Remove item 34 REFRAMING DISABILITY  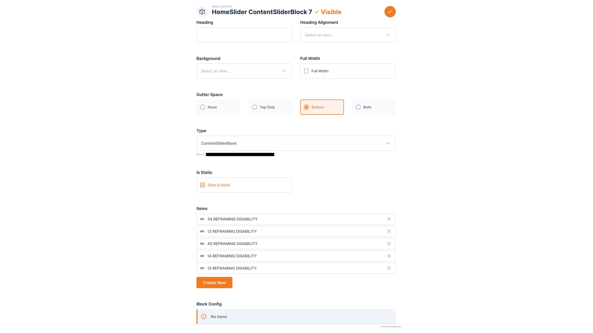pos(389,219)
